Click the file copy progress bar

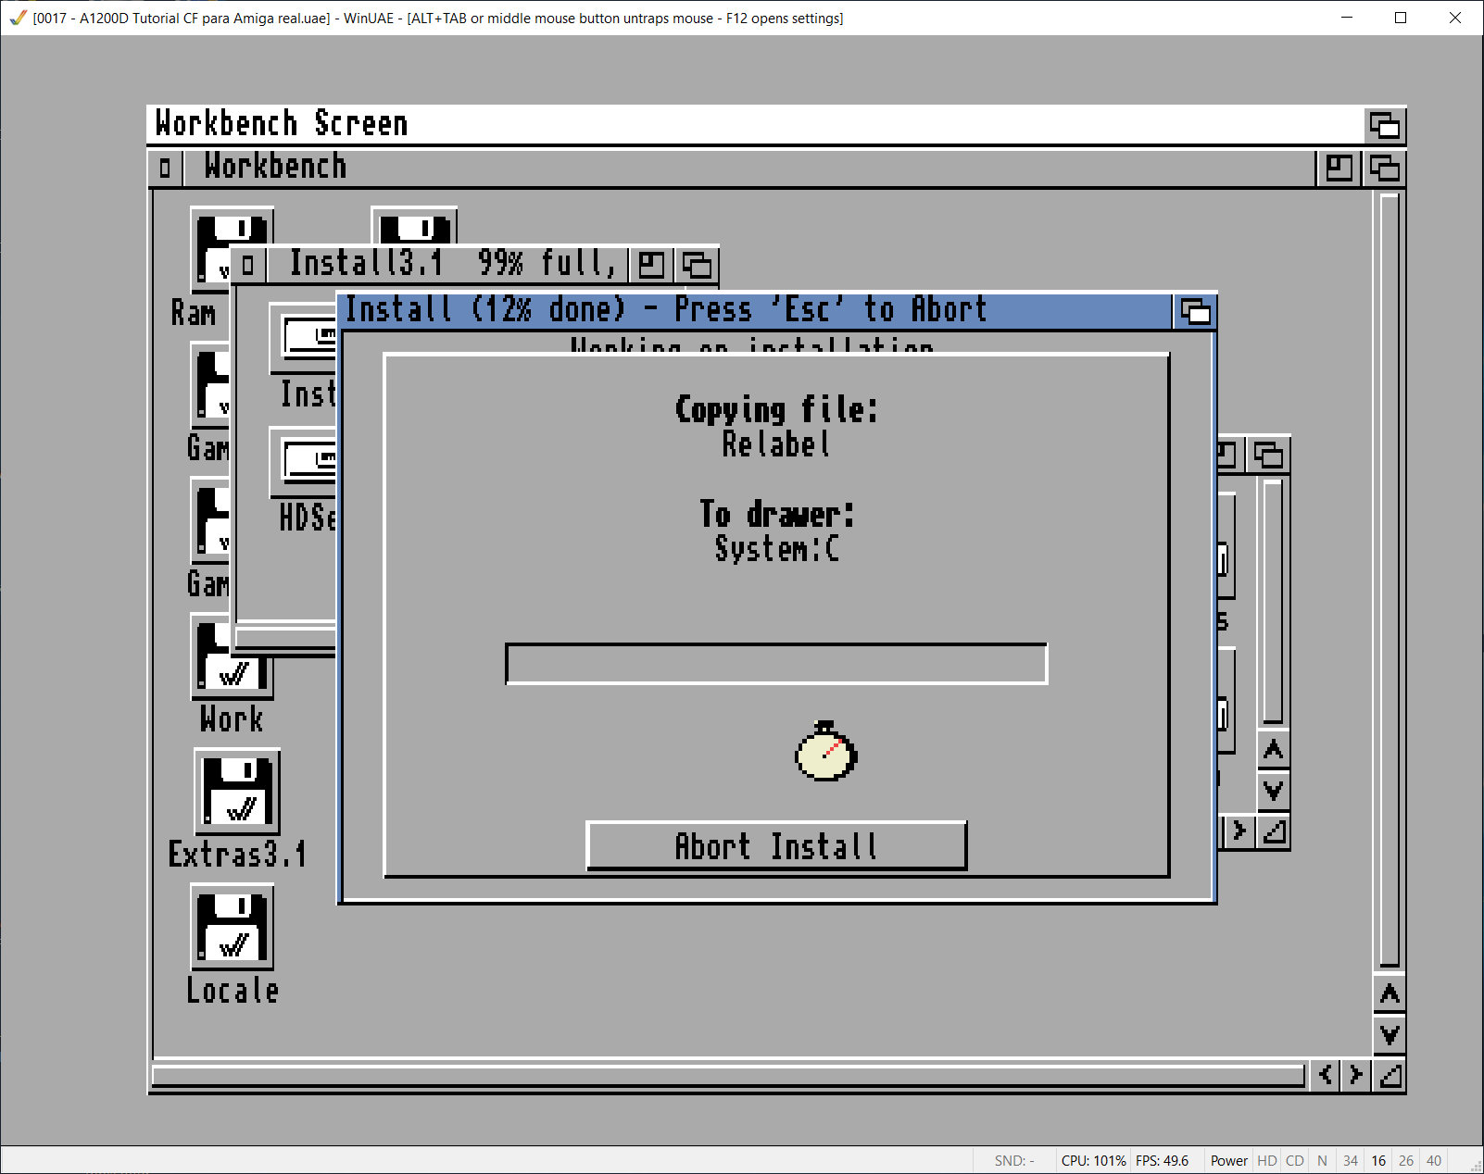coord(776,664)
